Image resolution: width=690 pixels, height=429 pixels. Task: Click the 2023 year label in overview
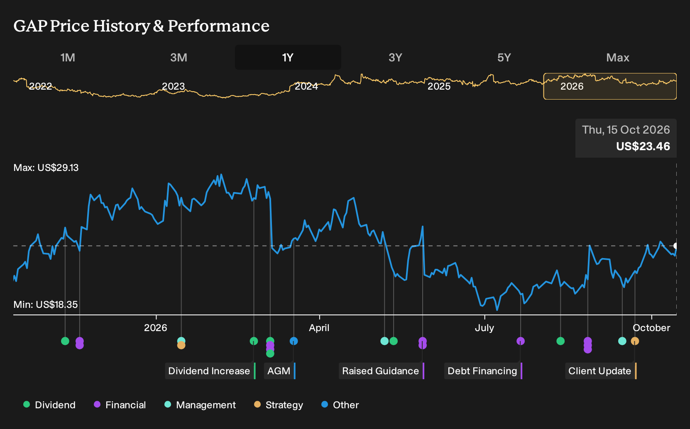point(173,86)
